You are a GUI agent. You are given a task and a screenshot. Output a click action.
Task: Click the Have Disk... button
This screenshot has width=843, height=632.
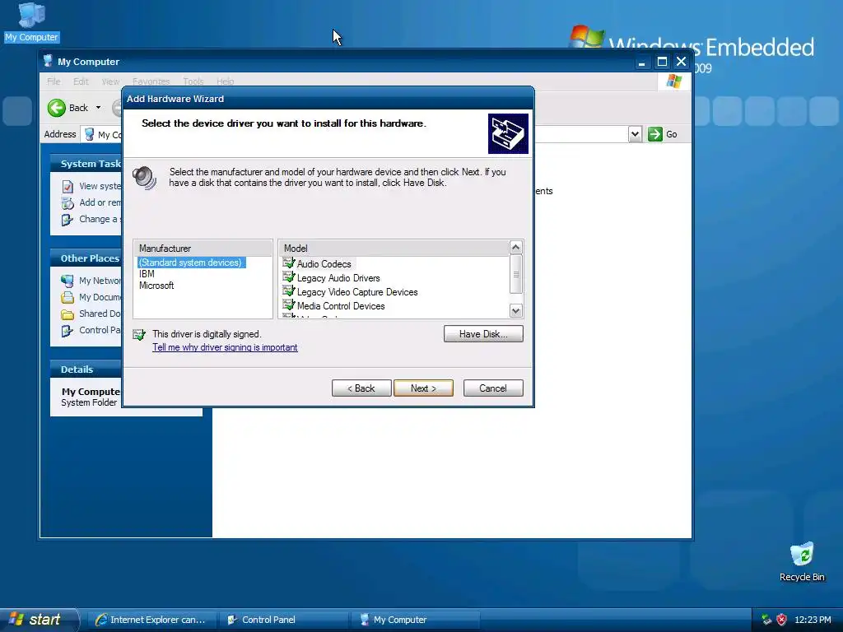click(483, 334)
